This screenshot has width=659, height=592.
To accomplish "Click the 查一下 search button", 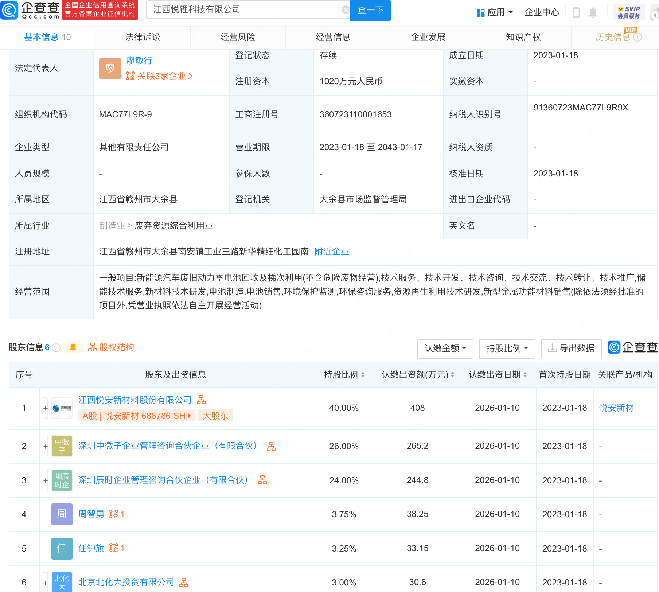I will (x=370, y=10).
